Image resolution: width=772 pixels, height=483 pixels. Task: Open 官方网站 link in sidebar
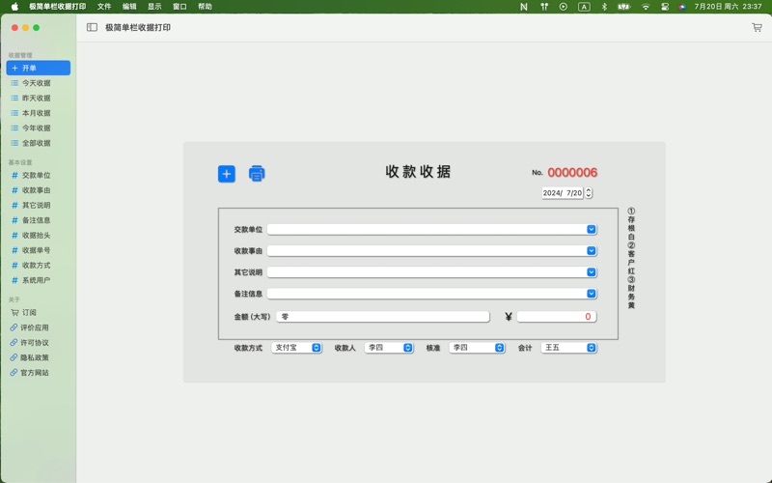tap(35, 373)
